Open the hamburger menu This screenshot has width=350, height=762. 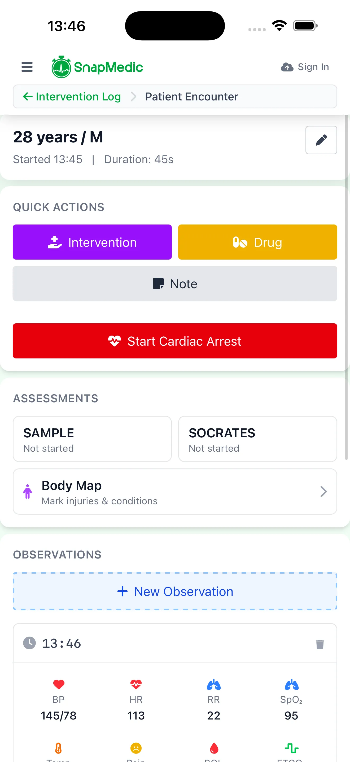27,67
